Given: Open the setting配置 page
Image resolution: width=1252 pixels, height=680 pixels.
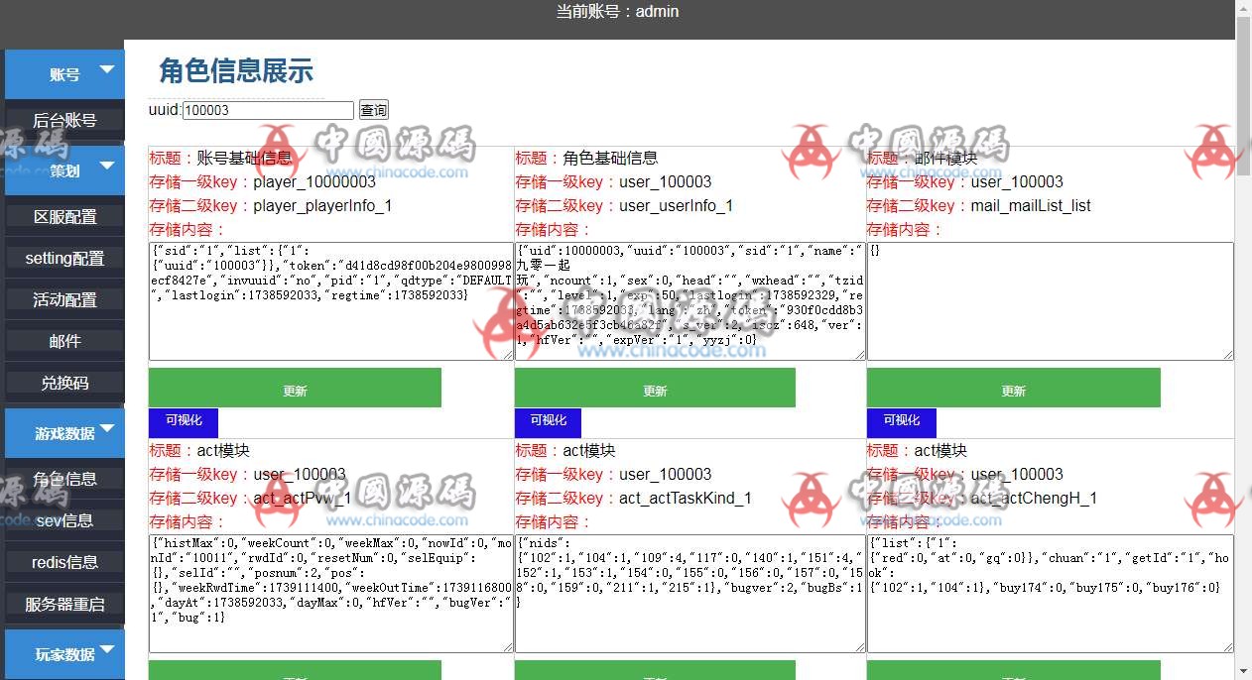Looking at the screenshot, I should point(63,258).
